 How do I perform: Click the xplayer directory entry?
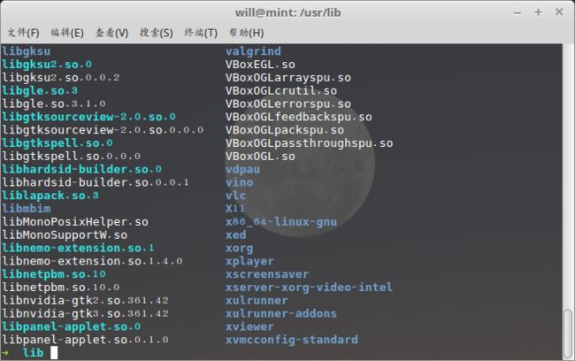click(x=249, y=261)
